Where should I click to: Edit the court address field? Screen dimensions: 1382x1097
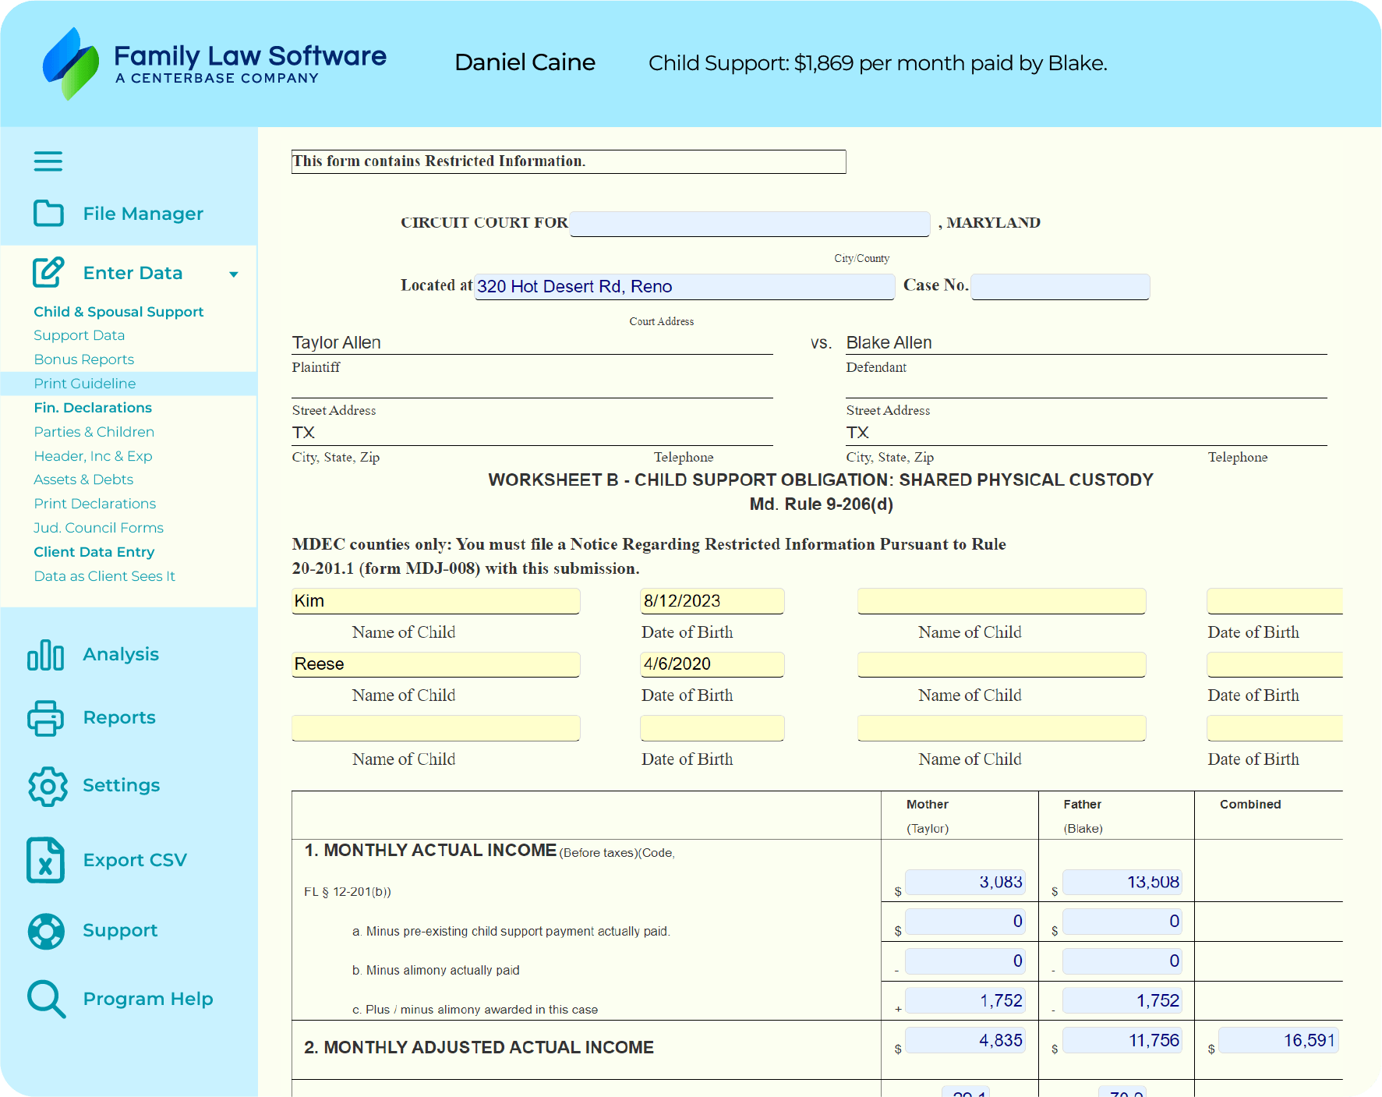tap(684, 287)
